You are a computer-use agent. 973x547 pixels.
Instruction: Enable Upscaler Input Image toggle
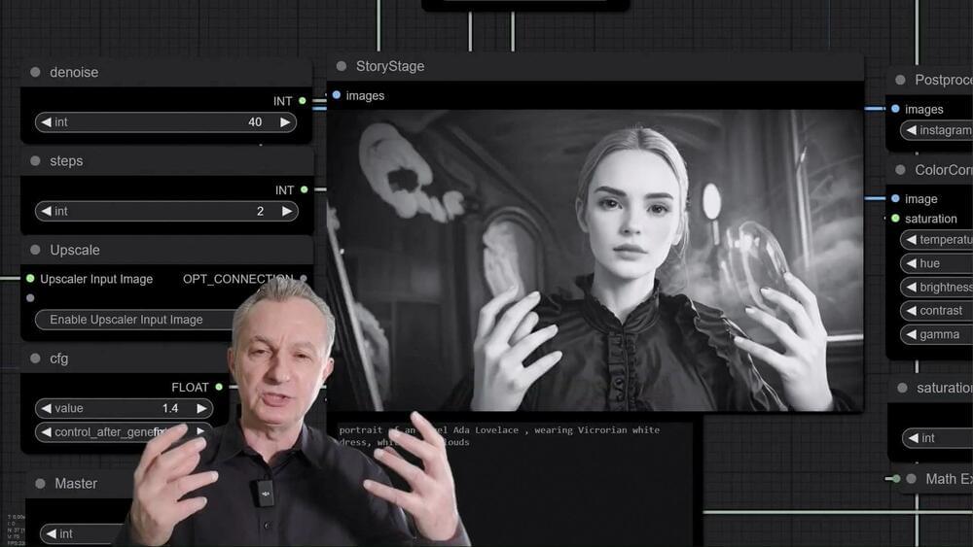click(x=126, y=320)
